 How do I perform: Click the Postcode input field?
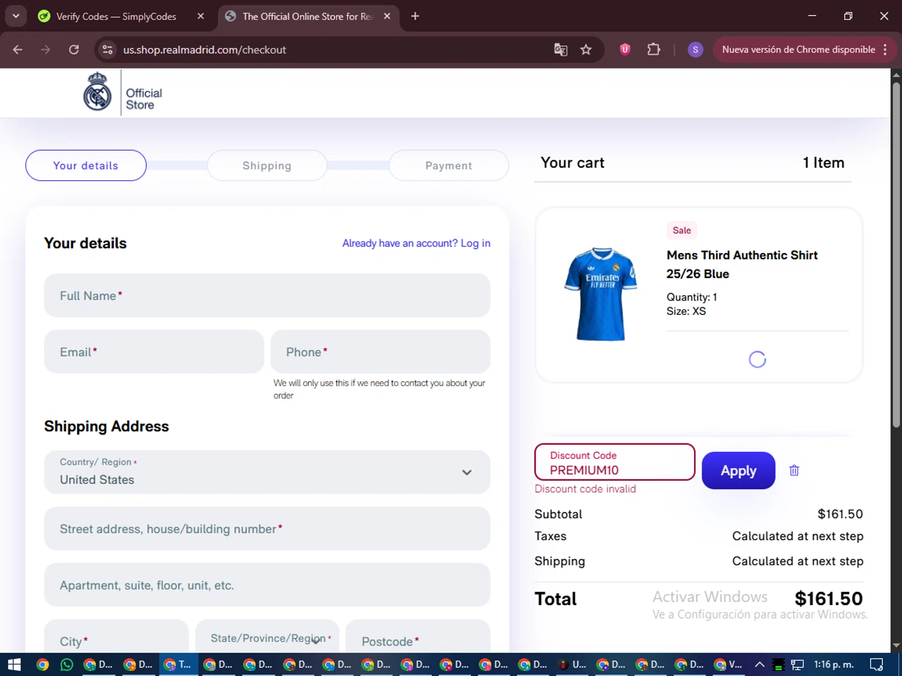coord(418,637)
